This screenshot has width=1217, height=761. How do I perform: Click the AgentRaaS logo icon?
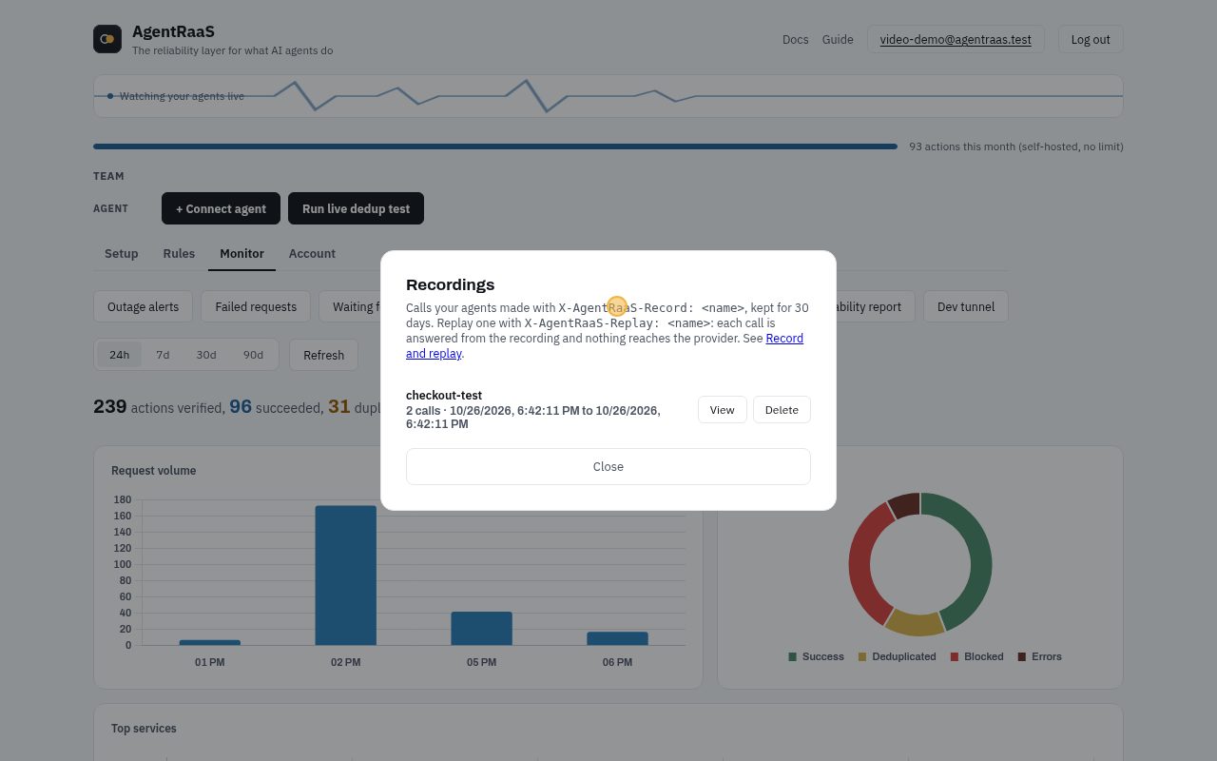click(107, 39)
